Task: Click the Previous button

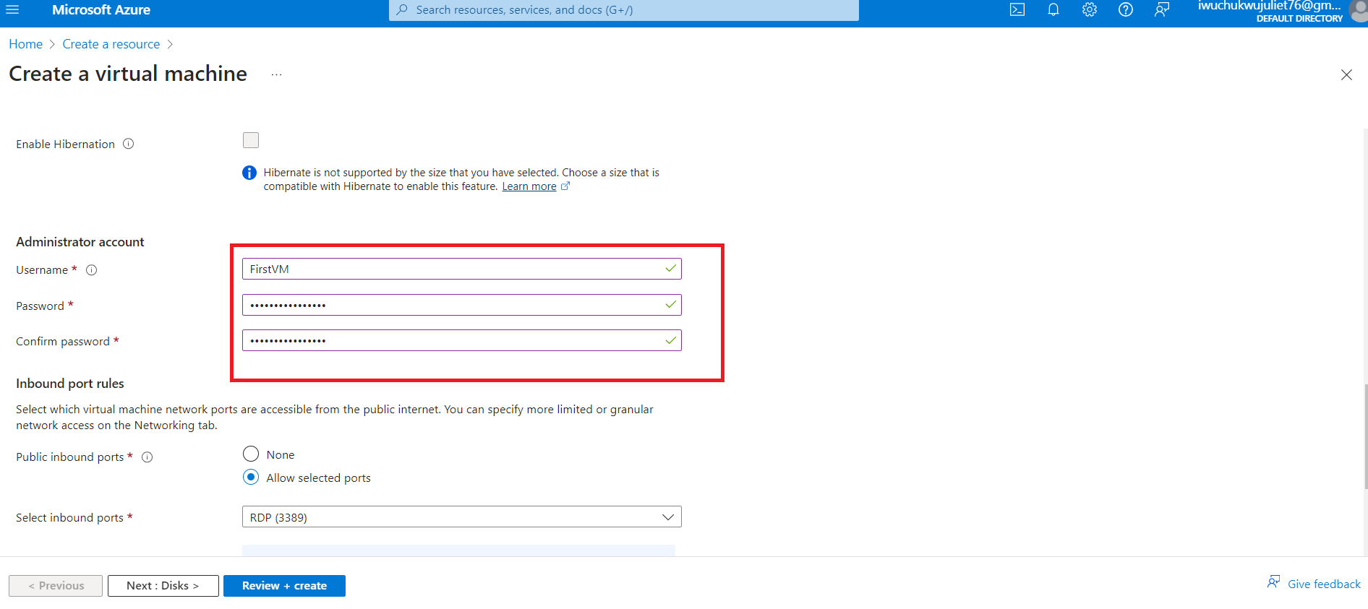Action: (56, 586)
